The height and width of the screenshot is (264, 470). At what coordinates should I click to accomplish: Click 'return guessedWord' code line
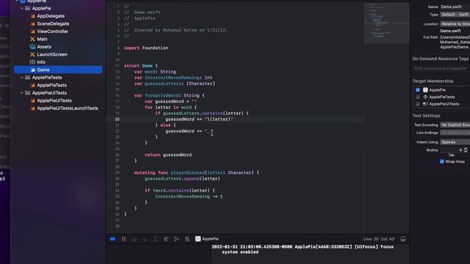click(168, 155)
